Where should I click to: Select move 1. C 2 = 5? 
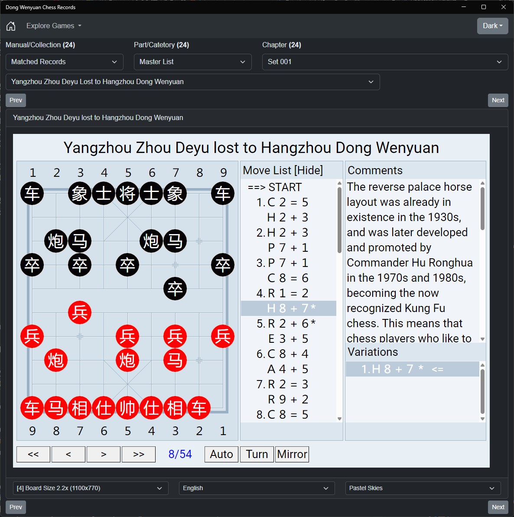tap(289, 202)
